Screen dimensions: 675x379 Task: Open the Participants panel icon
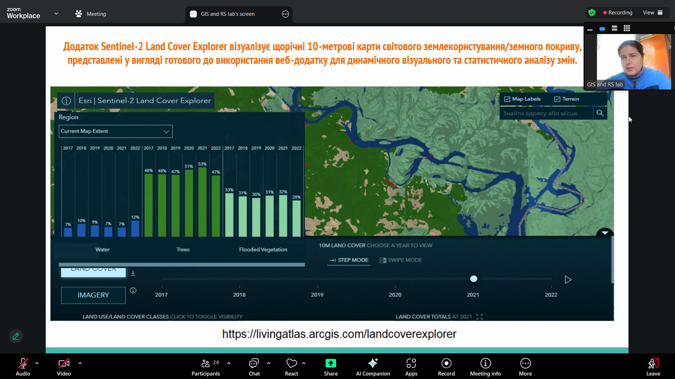tap(206, 363)
